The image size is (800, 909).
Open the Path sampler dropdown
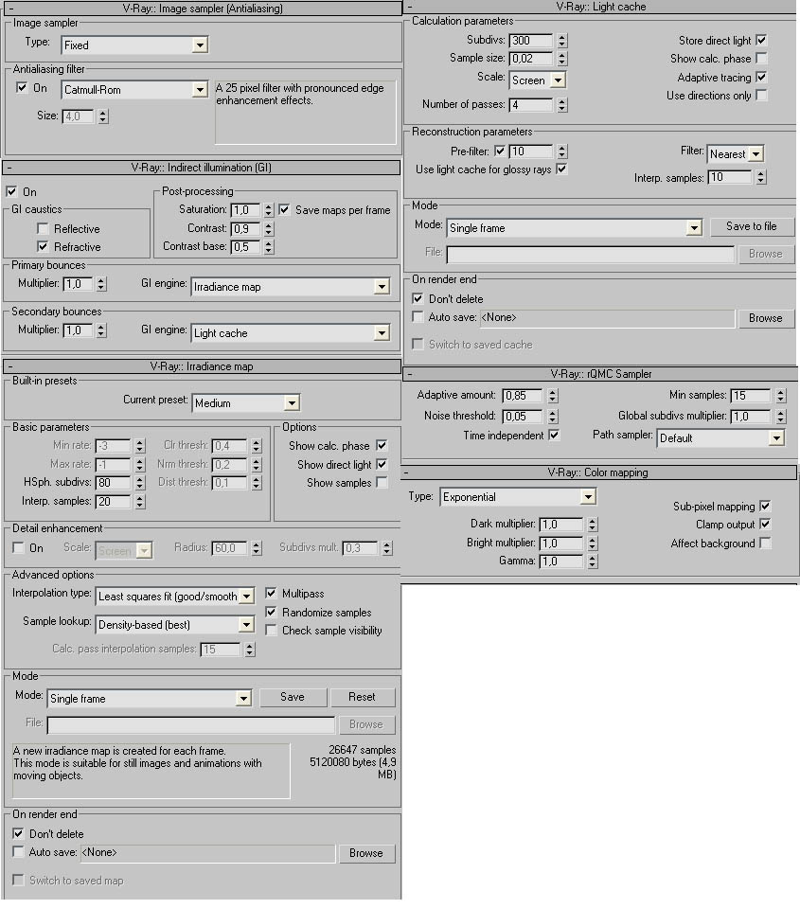click(721, 438)
